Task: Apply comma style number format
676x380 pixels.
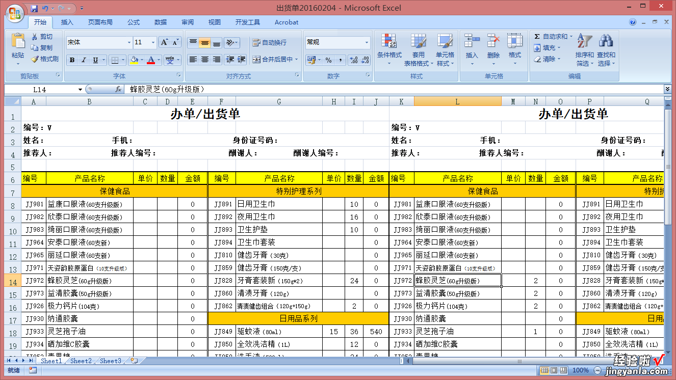Action: coord(340,60)
